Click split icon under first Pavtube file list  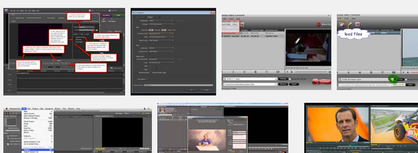coord(278,72)
